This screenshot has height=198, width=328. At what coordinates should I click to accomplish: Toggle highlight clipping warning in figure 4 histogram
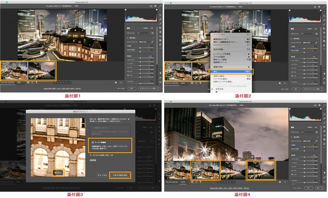pyautogui.click(x=321, y=109)
